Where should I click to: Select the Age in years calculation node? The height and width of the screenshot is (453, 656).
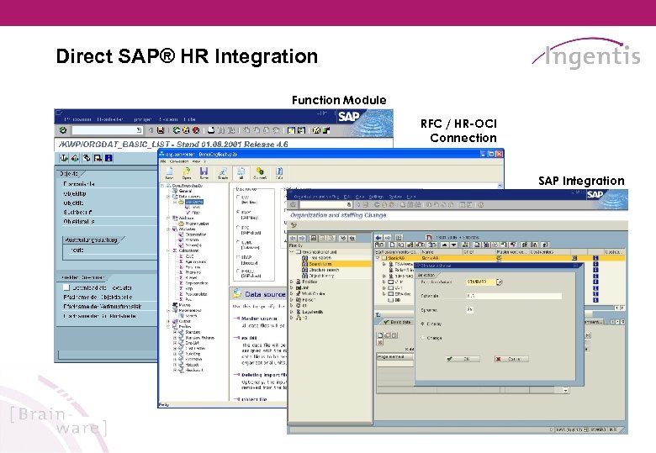[x=196, y=261]
